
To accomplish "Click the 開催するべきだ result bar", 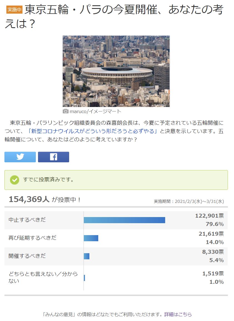I will (x=87, y=256).
